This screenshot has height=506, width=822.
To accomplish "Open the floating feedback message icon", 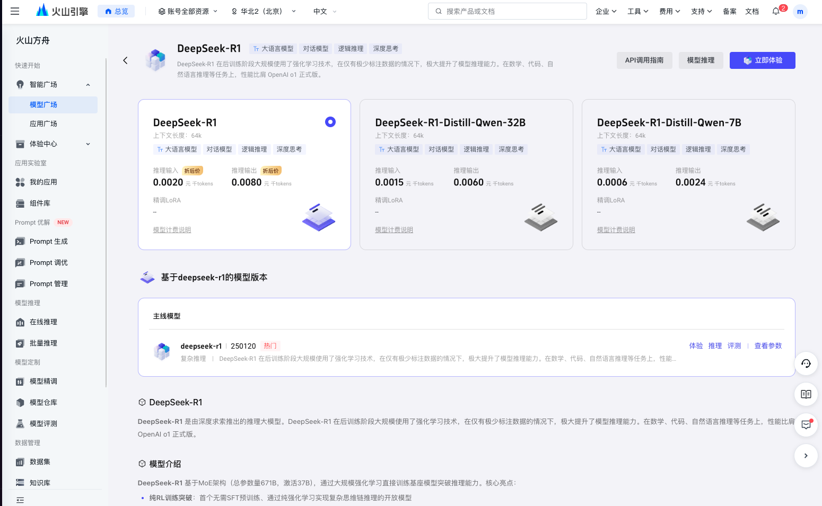I will tap(806, 425).
